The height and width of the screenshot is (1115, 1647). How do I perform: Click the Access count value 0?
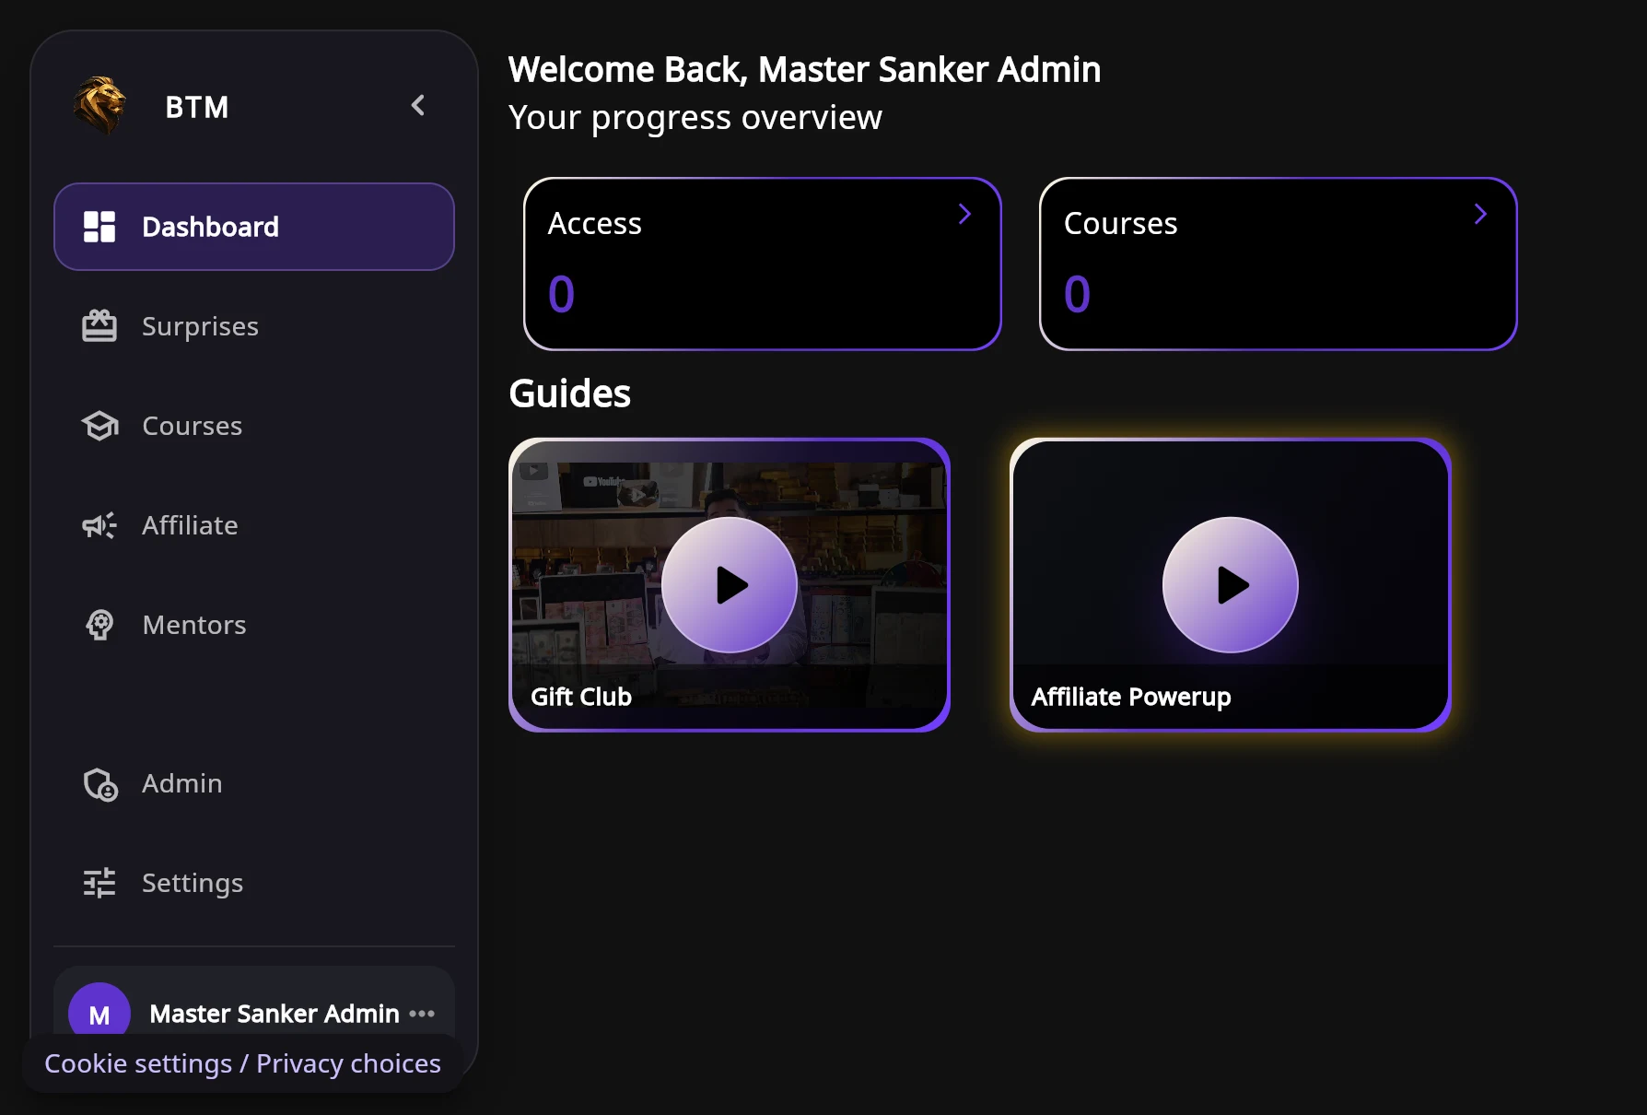561,295
